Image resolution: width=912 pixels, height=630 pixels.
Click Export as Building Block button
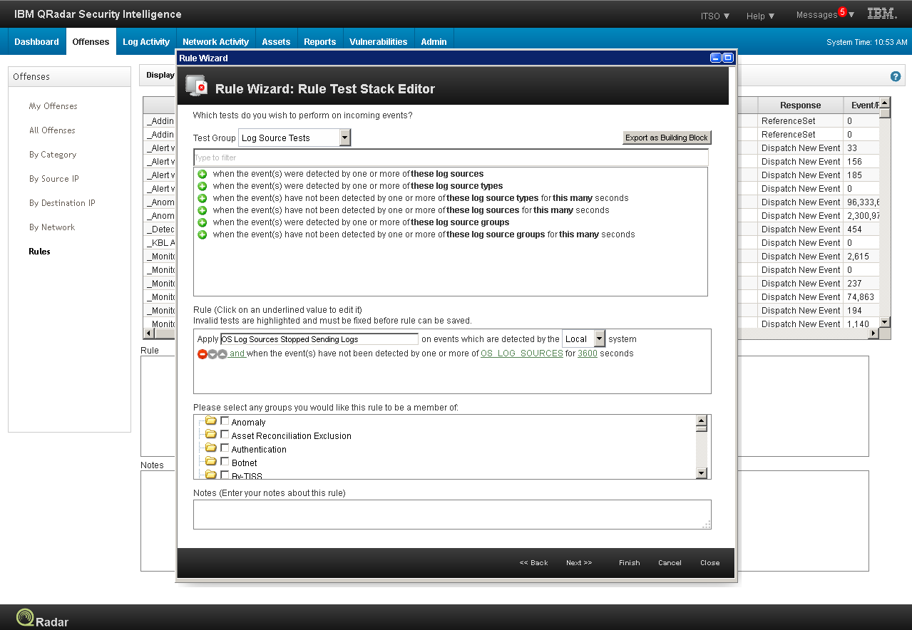click(x=667, y=138)
